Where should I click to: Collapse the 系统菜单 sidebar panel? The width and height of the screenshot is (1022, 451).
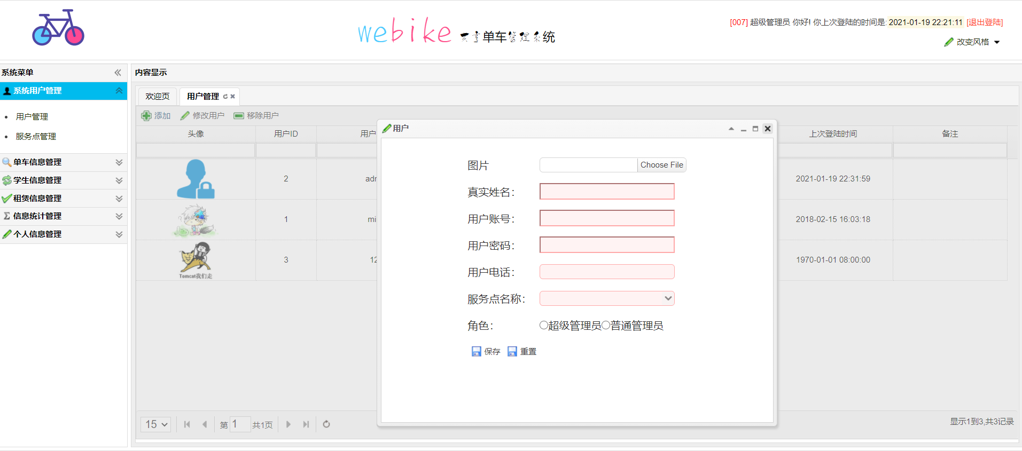pyautogui.click(x=118, y=73)
